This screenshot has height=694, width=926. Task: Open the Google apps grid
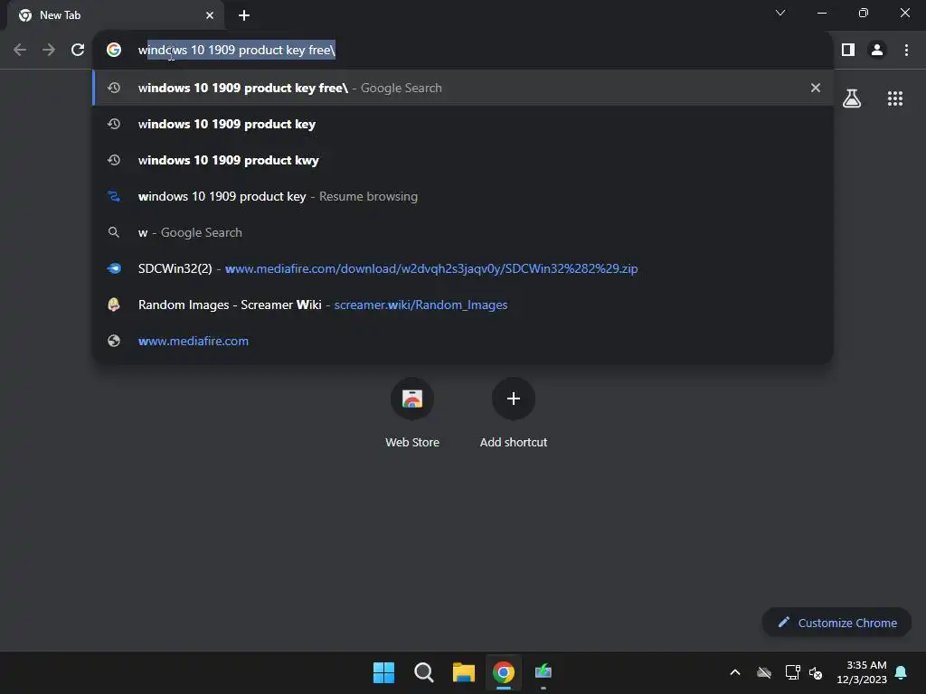(895, 98)
